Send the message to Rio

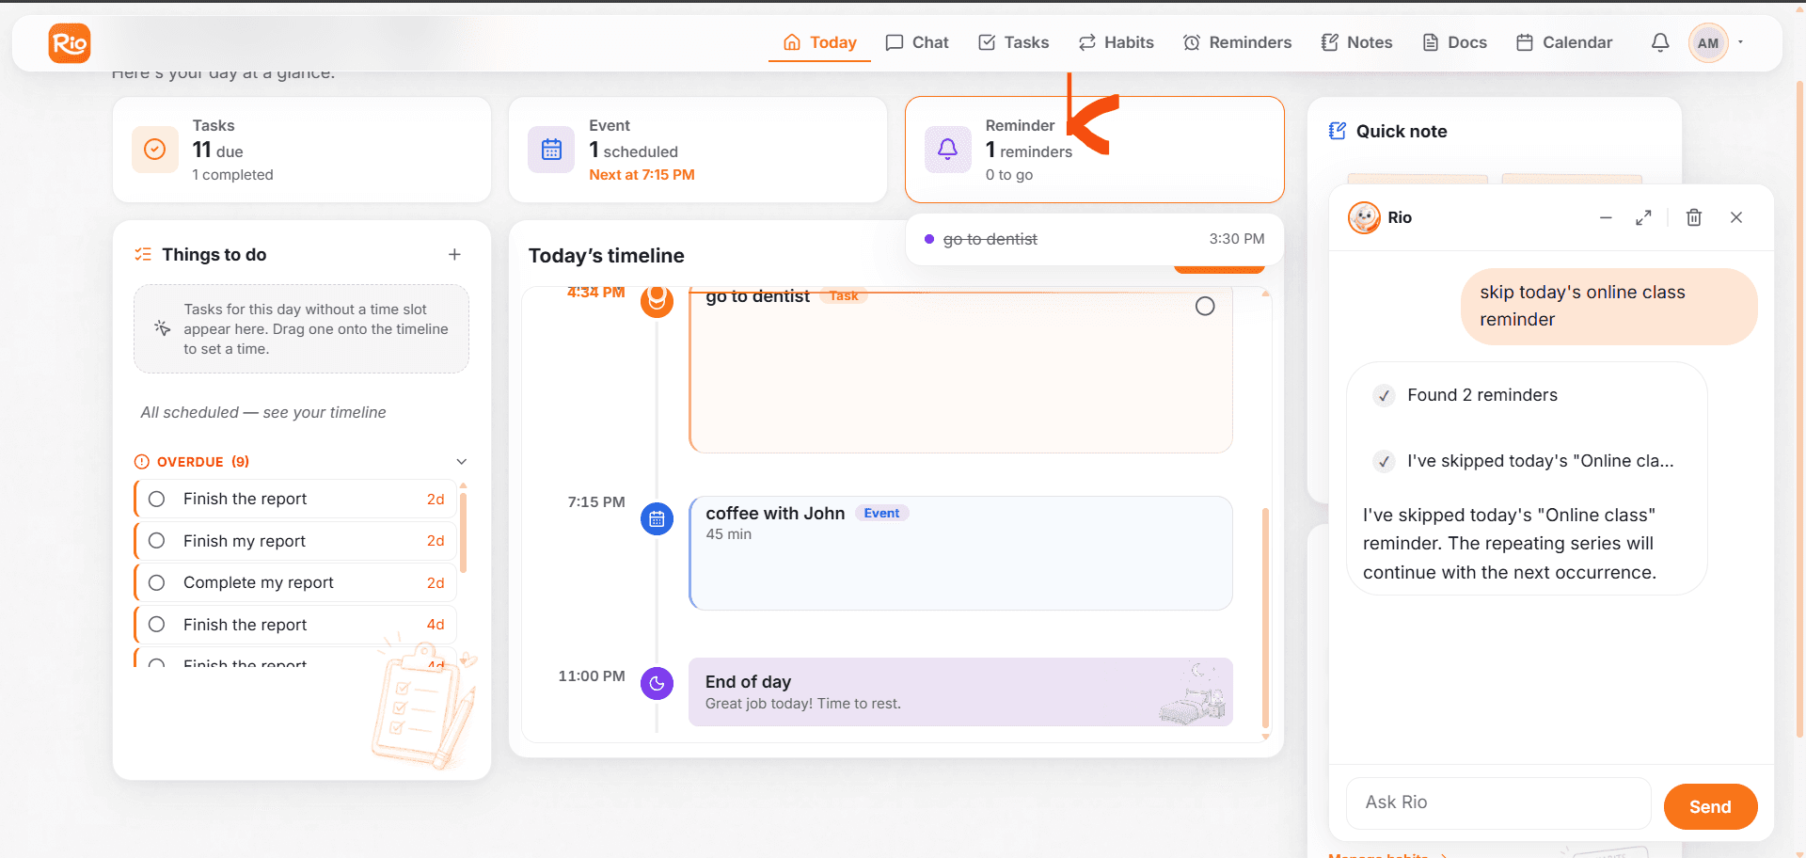(x=1710, y=806)
